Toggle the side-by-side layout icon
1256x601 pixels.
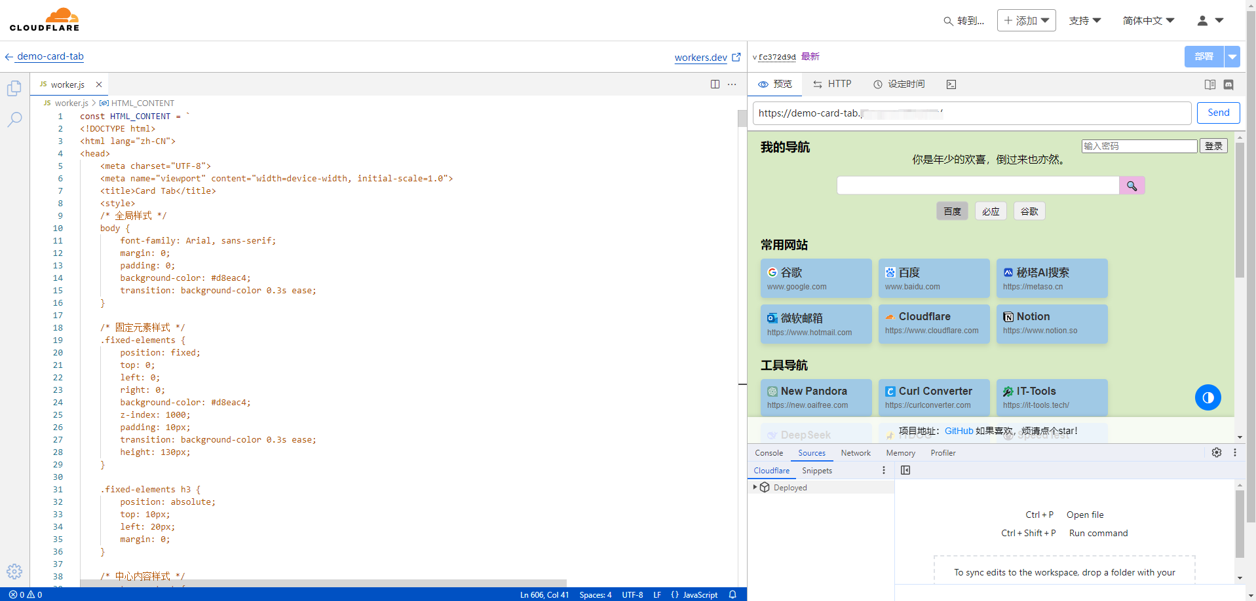coord(1210,84)
